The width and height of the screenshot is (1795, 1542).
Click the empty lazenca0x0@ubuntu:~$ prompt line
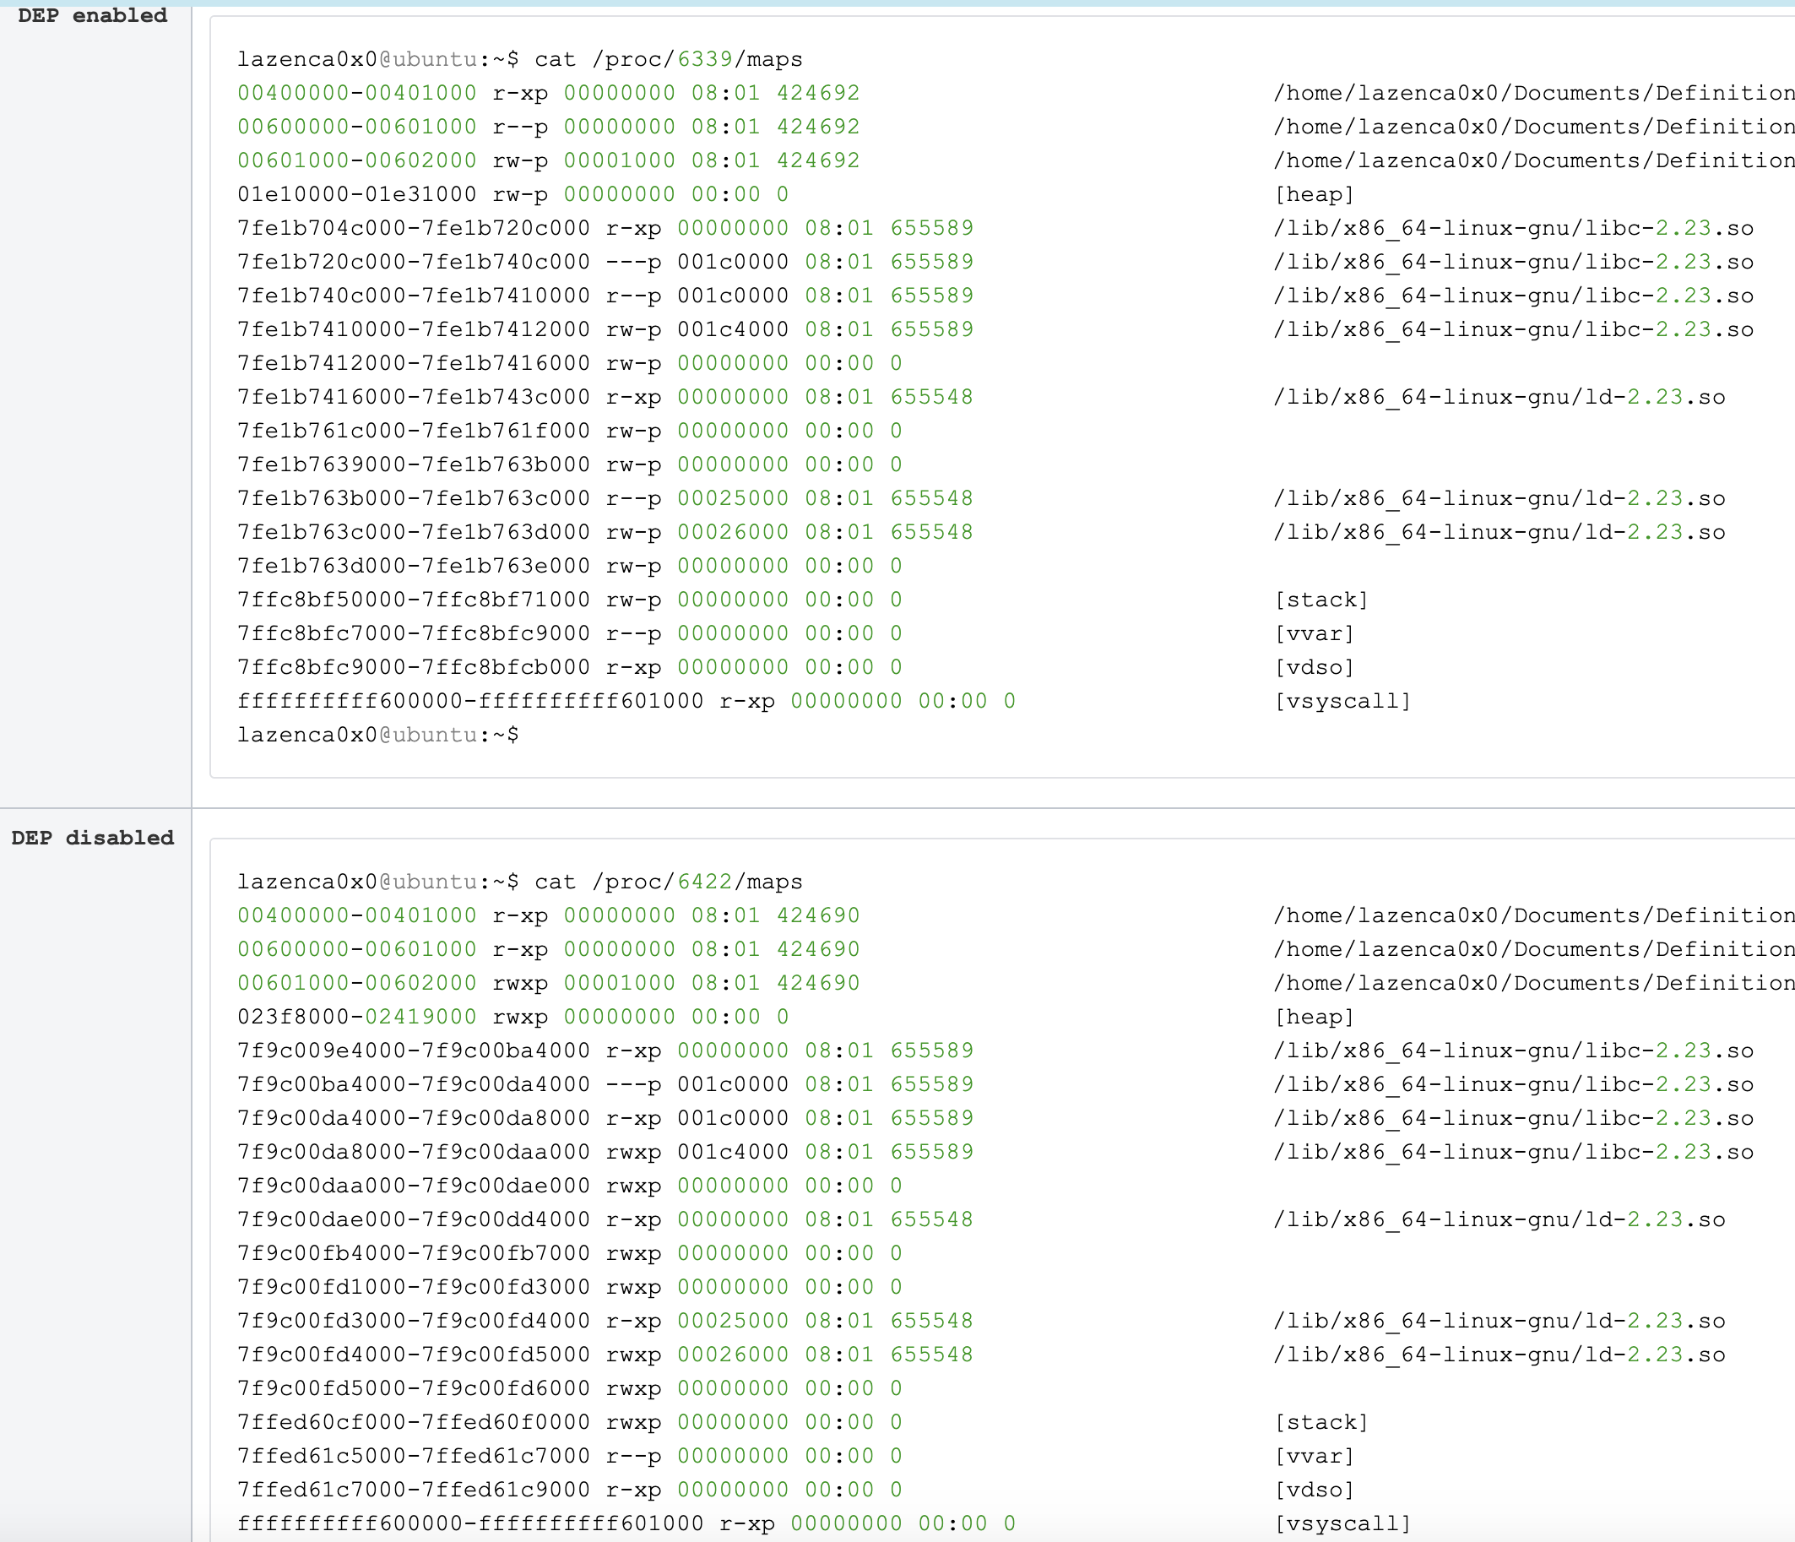[x=377, y=735]
